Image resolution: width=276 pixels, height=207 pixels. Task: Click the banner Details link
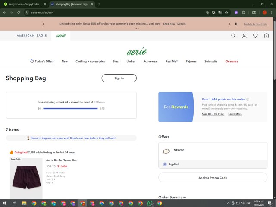(181, 24)
